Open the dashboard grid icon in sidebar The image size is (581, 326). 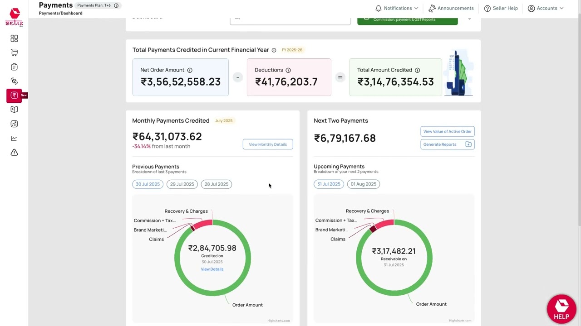(14, 38)
